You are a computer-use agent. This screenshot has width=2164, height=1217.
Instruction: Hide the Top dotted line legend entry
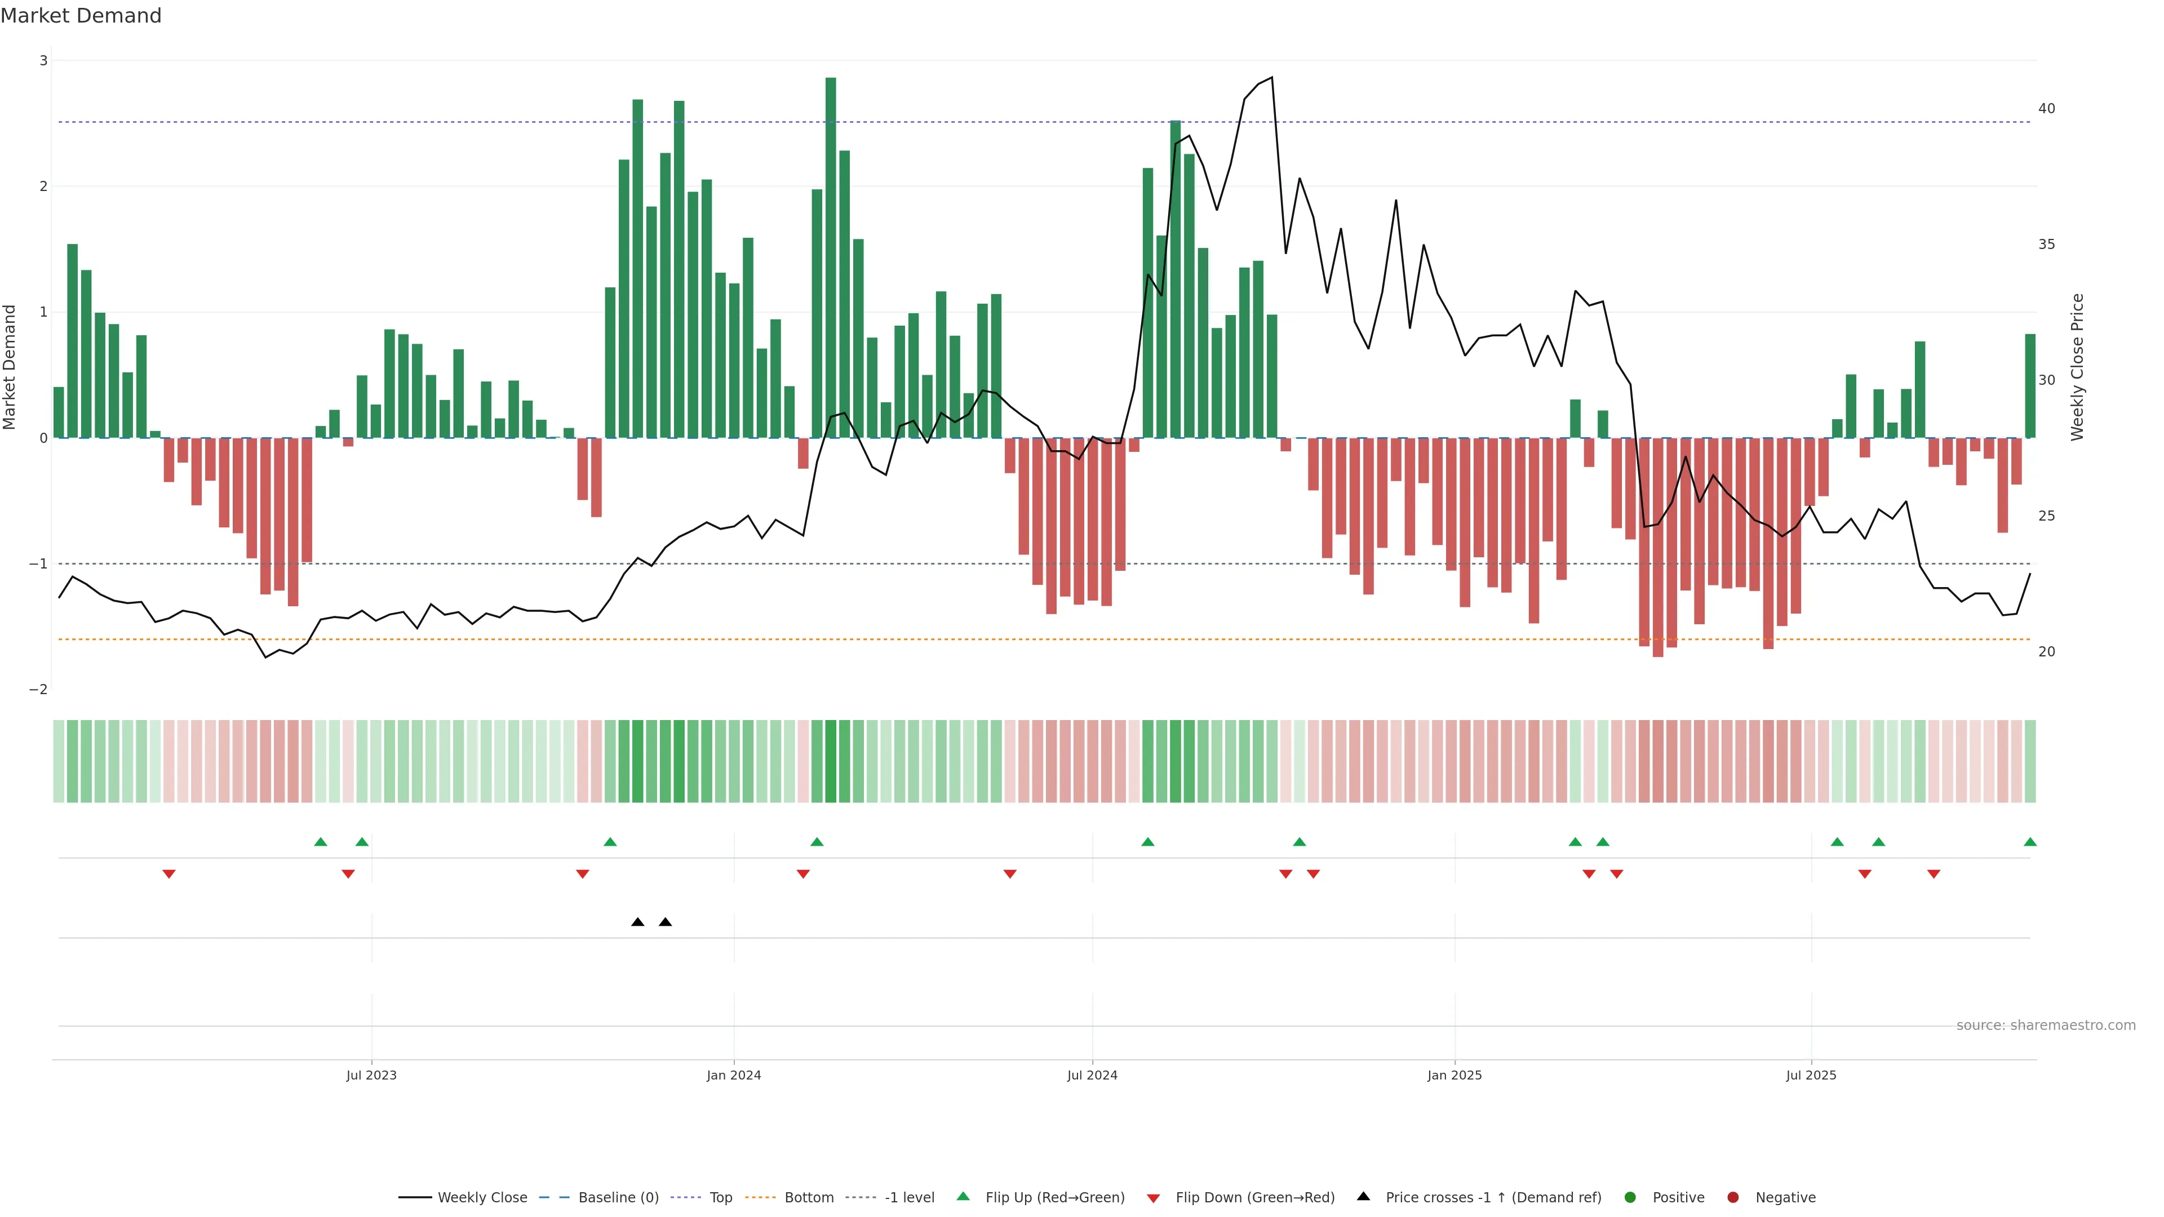pyautogui.click(x=720, y=1198)
